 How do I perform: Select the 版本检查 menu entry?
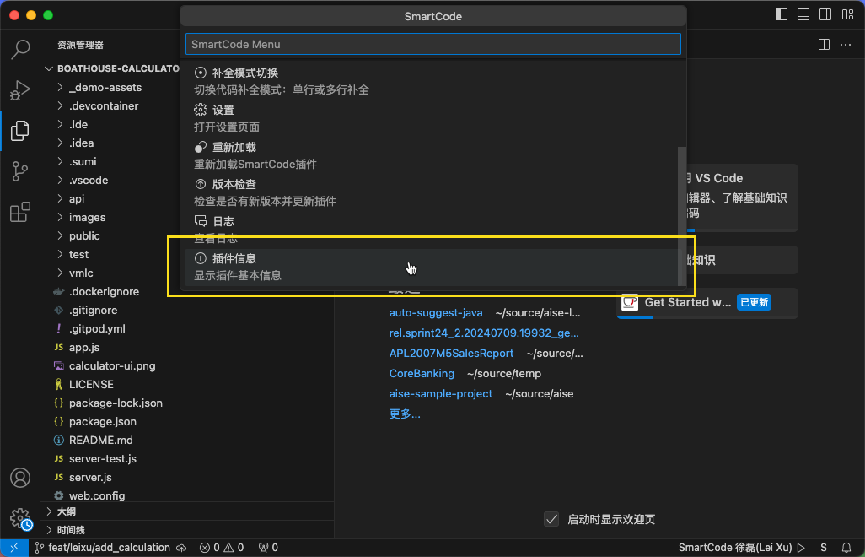pyautogui.click(x=432, y=192)
